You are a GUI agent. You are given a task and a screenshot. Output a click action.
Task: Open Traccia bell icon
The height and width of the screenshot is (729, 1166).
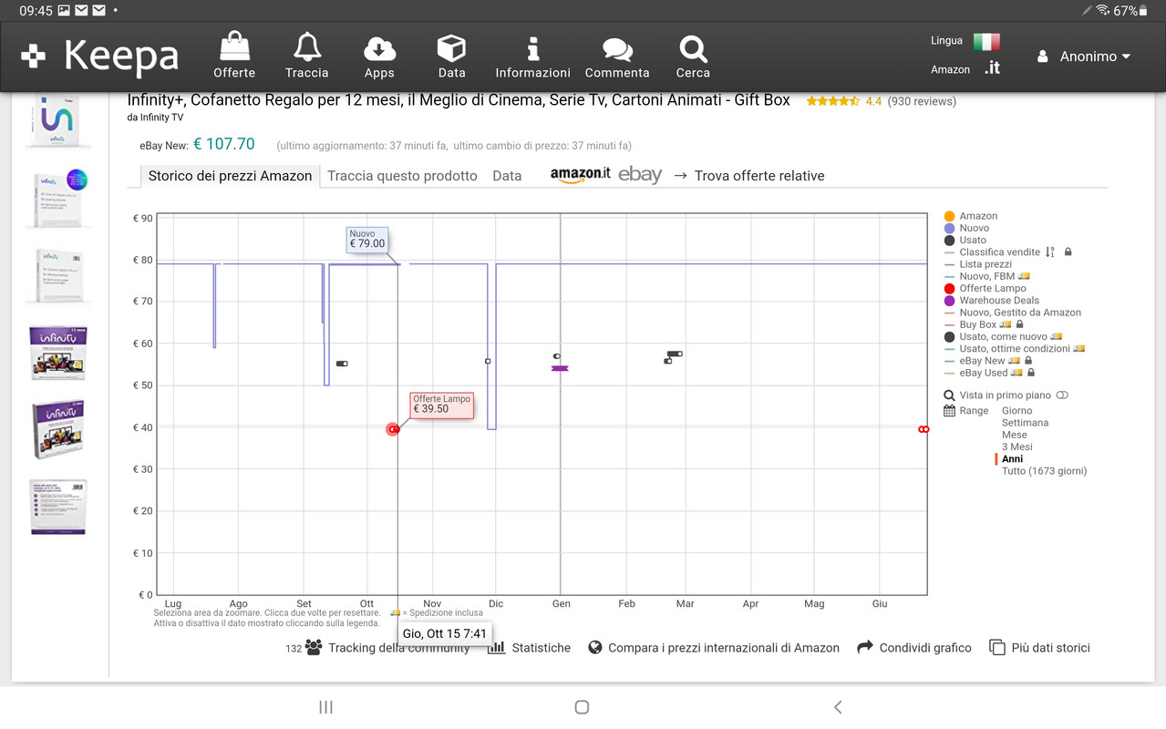coord(306,46)
